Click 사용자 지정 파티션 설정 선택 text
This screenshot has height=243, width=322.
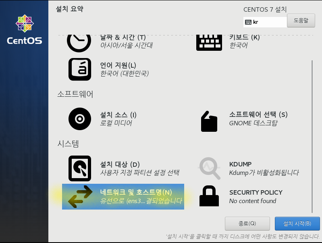pos(140,172)
